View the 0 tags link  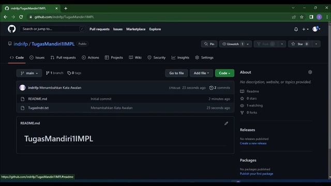point(74,73)
